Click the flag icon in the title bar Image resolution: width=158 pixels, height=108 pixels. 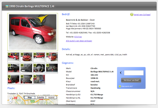coord(7,6)
